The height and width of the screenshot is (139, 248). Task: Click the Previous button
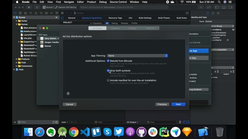click(x=162, y=104)
